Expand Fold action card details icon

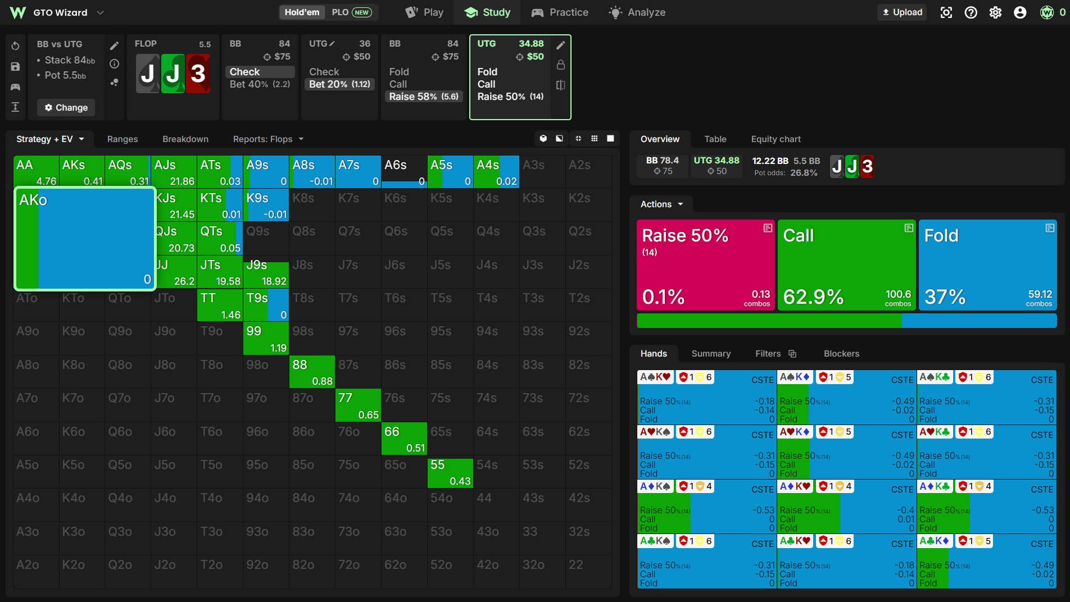(1050, 228)
